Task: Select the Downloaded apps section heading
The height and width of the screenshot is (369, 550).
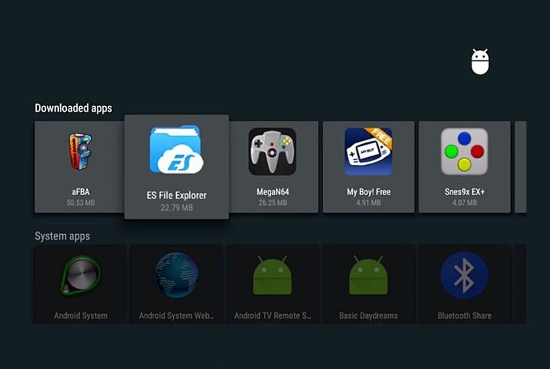Action: point(73,108)
